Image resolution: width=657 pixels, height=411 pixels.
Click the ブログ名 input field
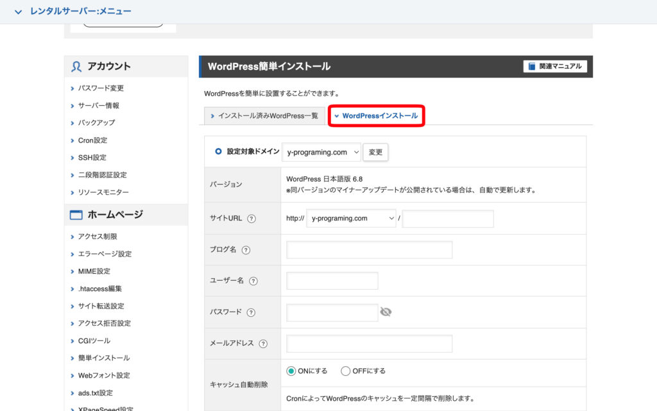369,250
